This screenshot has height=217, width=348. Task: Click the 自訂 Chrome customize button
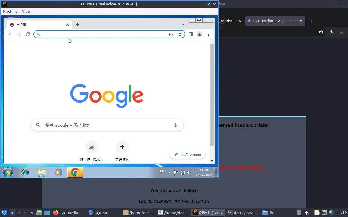coord(188,155)
